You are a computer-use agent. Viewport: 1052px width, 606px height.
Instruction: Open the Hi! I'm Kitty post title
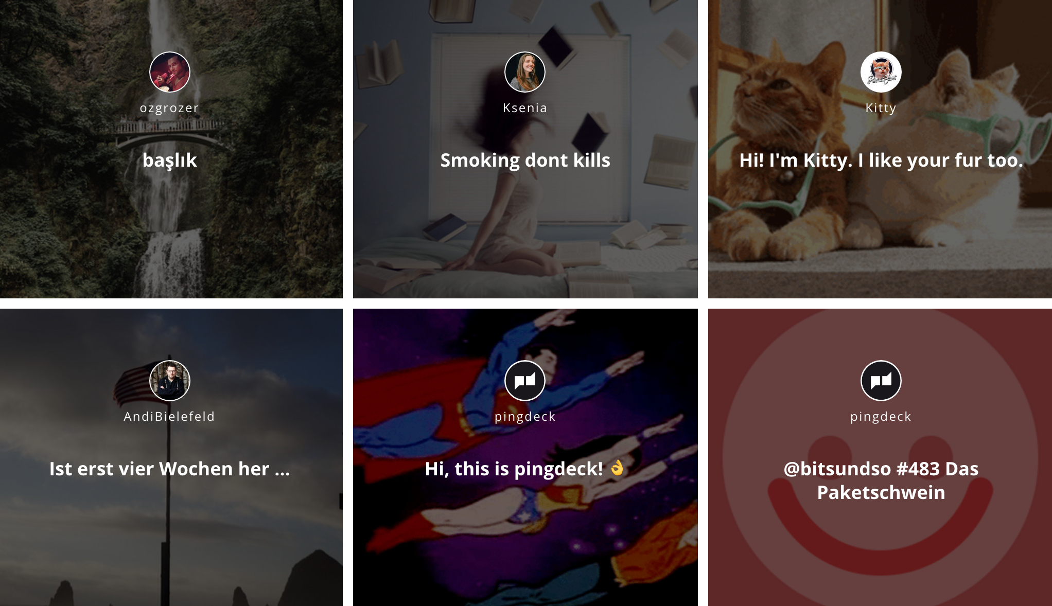pyautogui.click(x=881, y=160)
